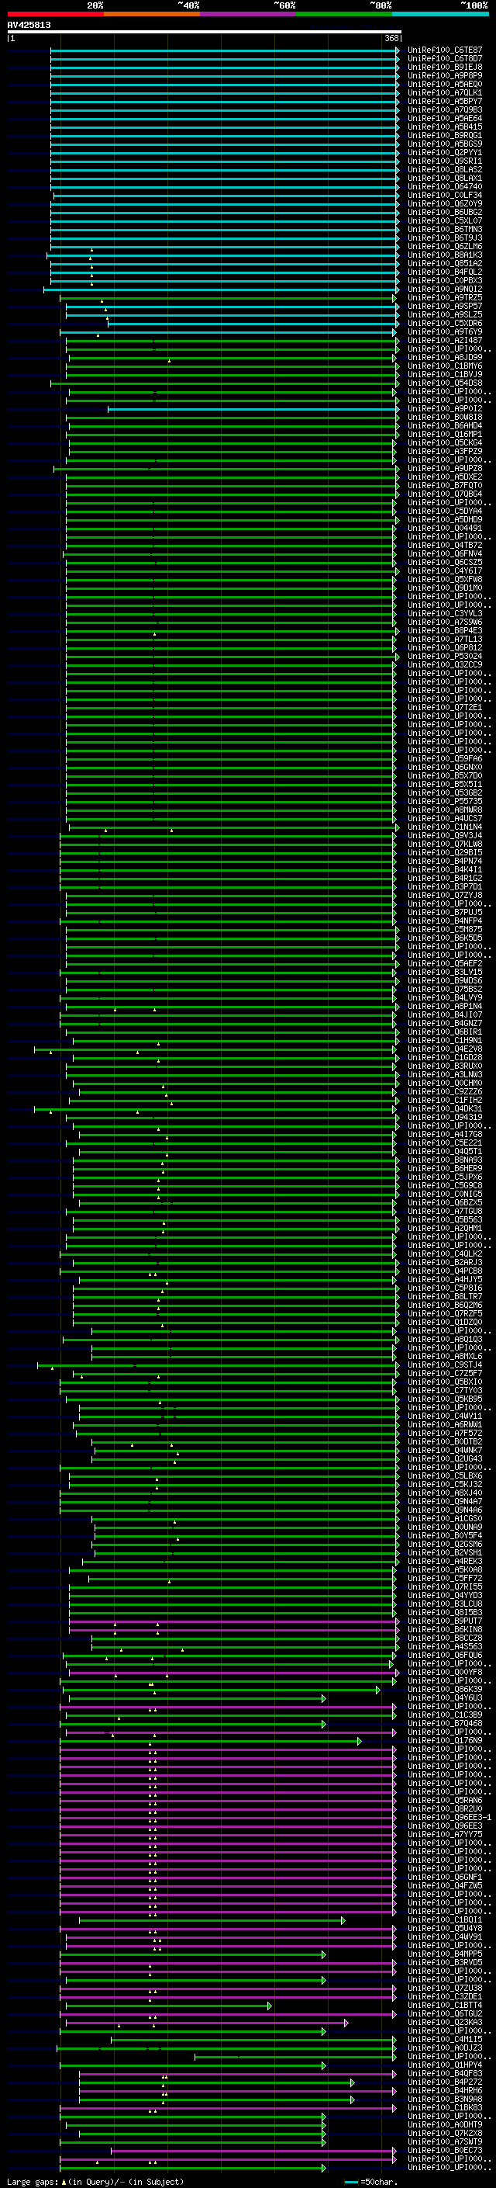Select hit UniRef100_A7TGU8

(x=444, y=1212)
